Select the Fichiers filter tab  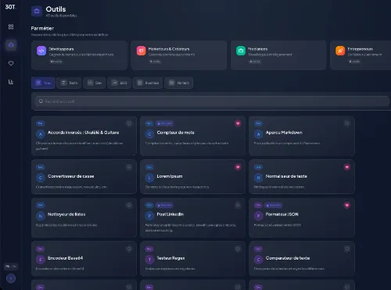[x=179, y=83]
